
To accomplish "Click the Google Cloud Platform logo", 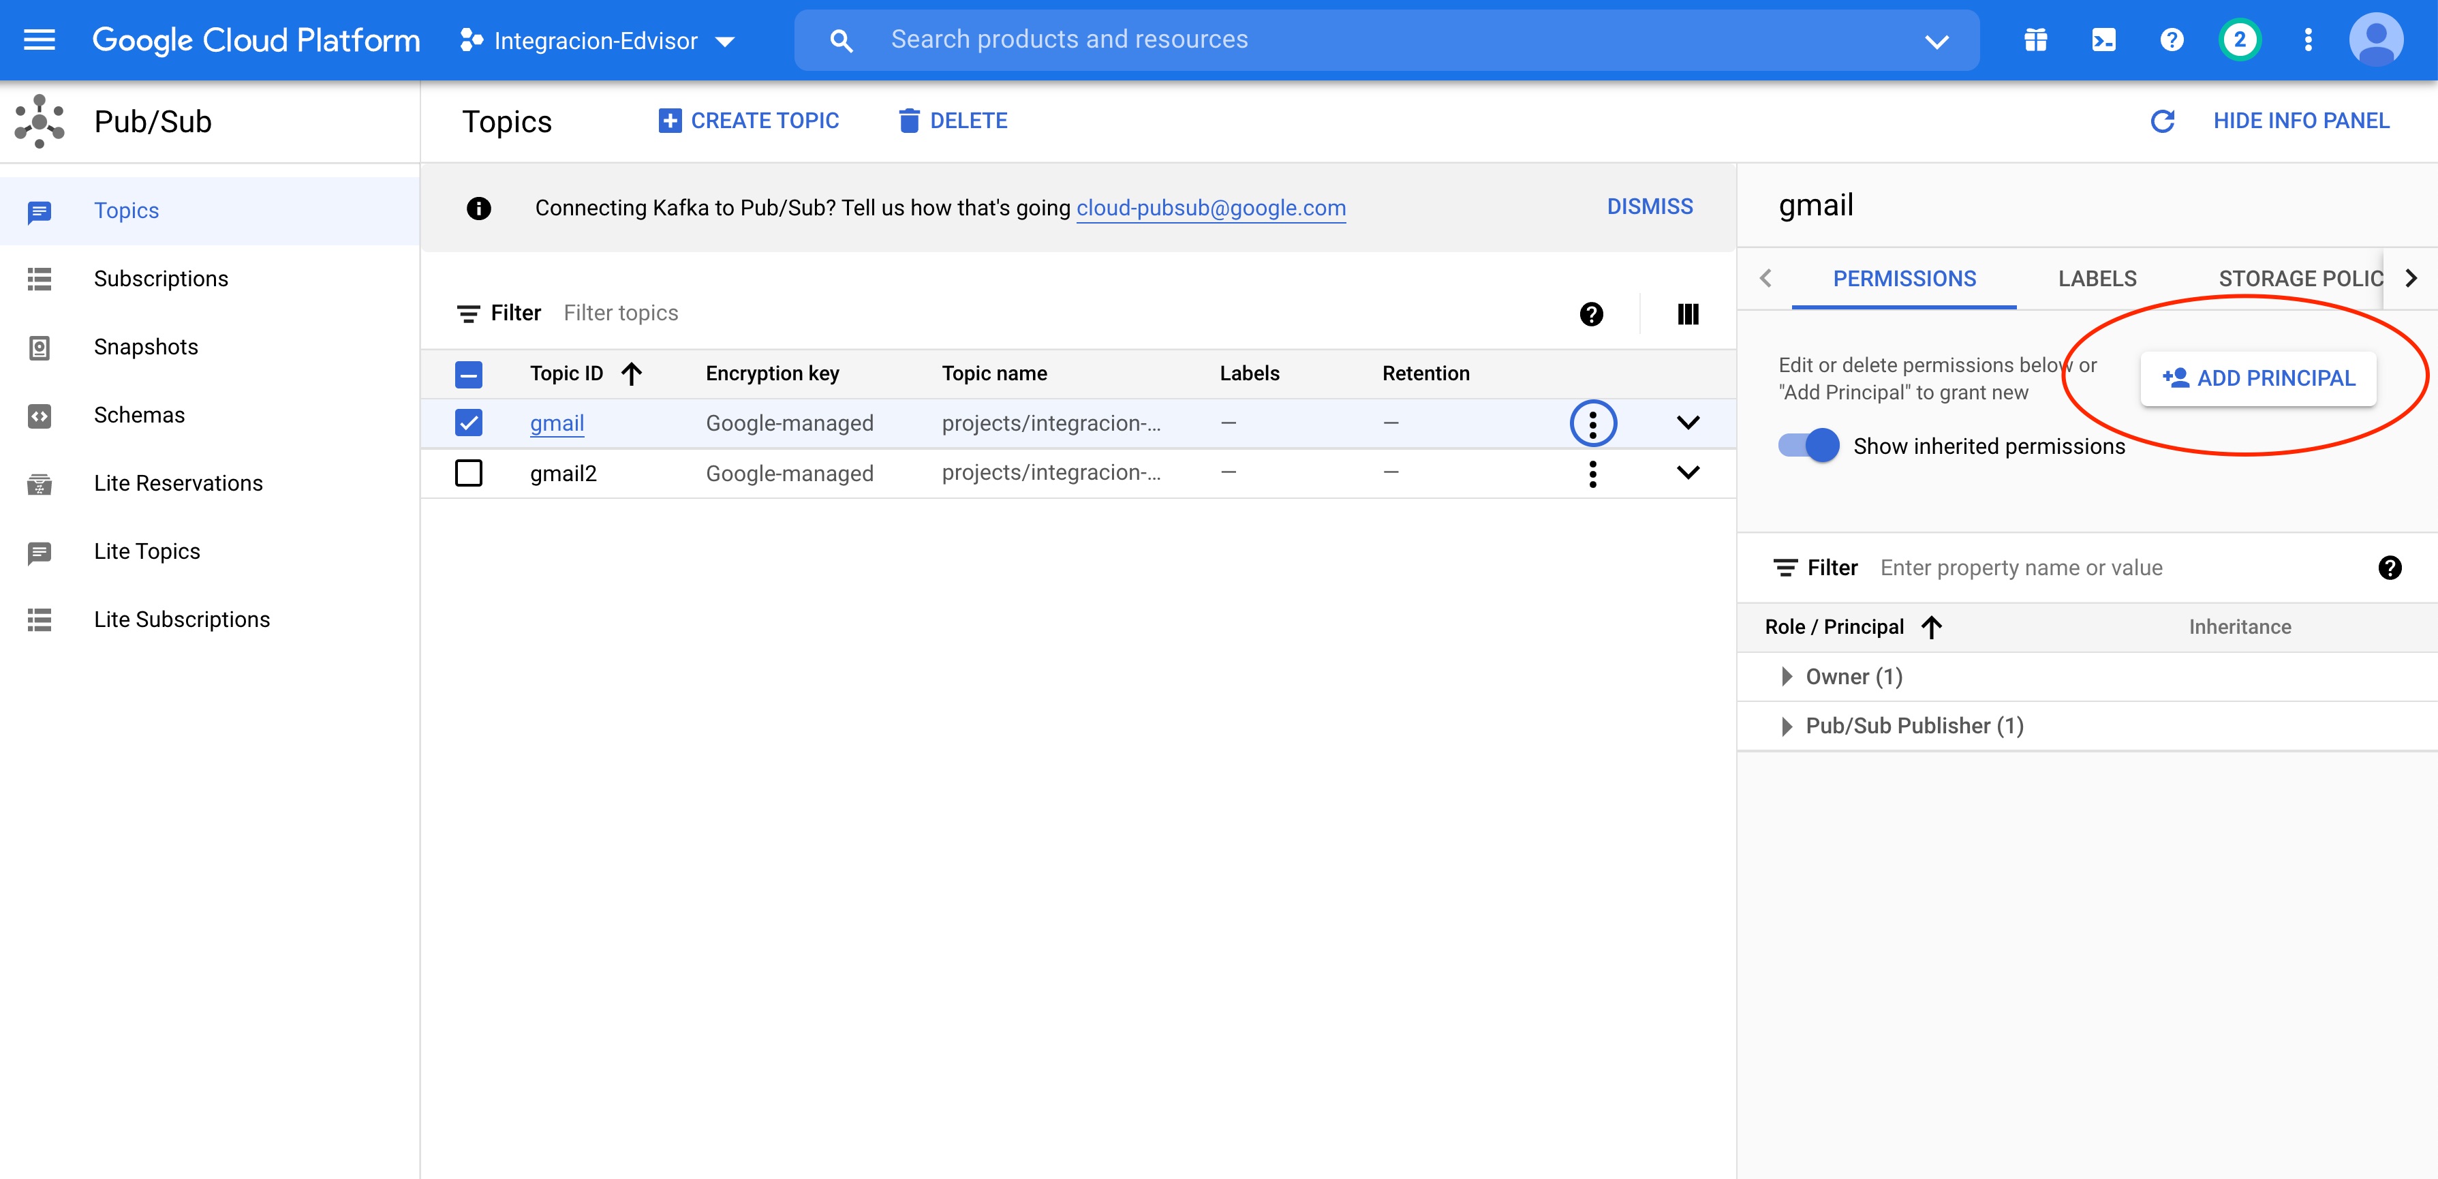I will coord(256,40).
